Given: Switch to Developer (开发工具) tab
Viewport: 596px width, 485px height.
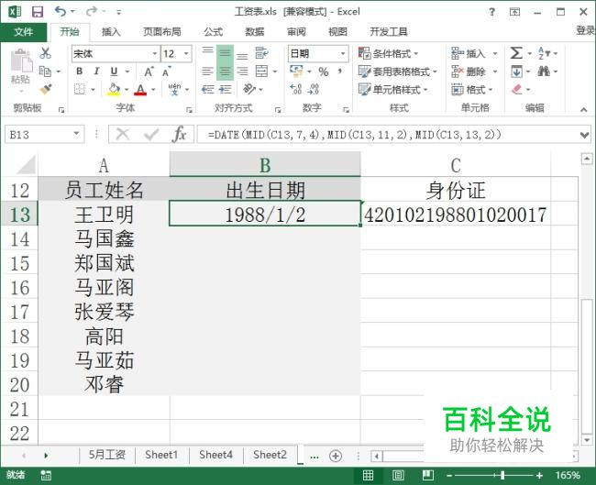Looking at the screenshot, I should (389, 32).
